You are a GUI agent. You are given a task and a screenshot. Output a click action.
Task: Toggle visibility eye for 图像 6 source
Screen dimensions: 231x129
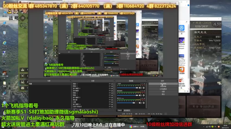click(110, 84)
